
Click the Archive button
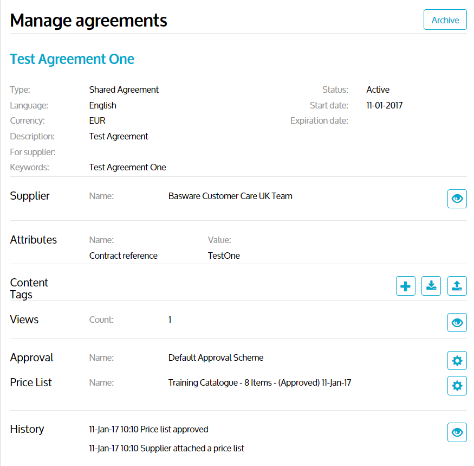(445, 20)
